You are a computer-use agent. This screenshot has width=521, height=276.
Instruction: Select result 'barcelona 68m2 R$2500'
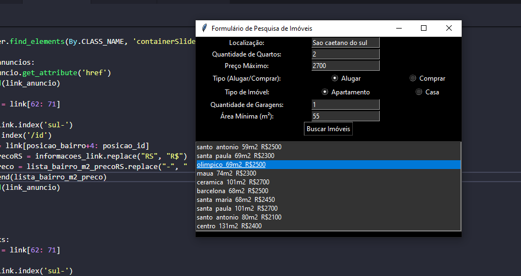pyautogui.click(x=328, y=191)
